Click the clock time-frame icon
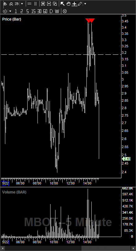The image size is (136, 251). (x=5, y=11)
